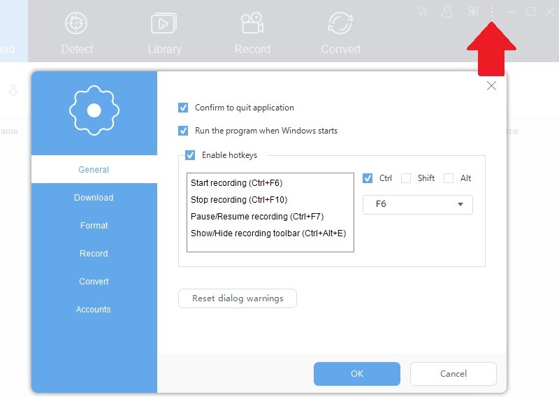This screenshot has width=559, height=397.
Task: Open the user account icon
Action: coord(447,11)
